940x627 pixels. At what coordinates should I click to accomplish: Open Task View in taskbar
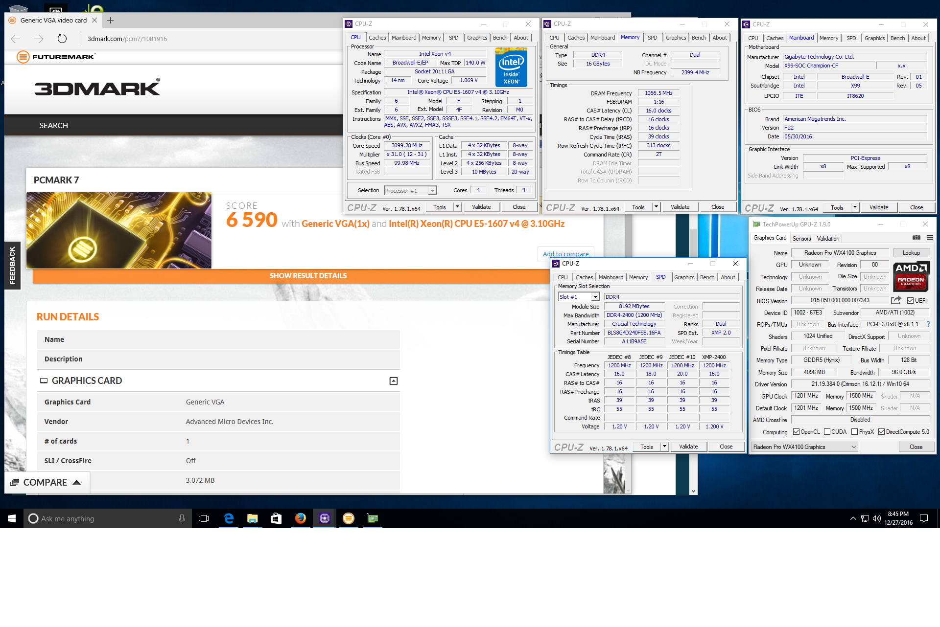pos(204,518)
